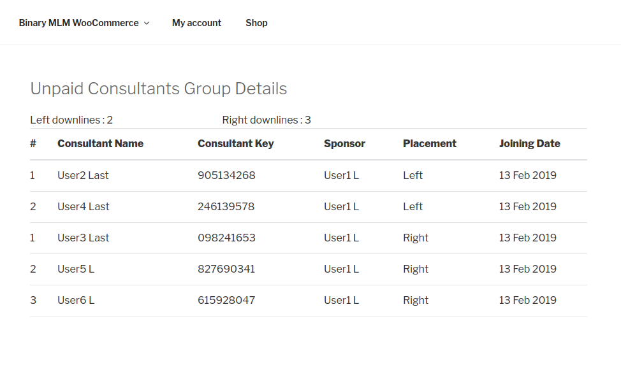This screenshot has width=621, height=372.
Task: Click the Right downlines count text
Action: (267, 120)
